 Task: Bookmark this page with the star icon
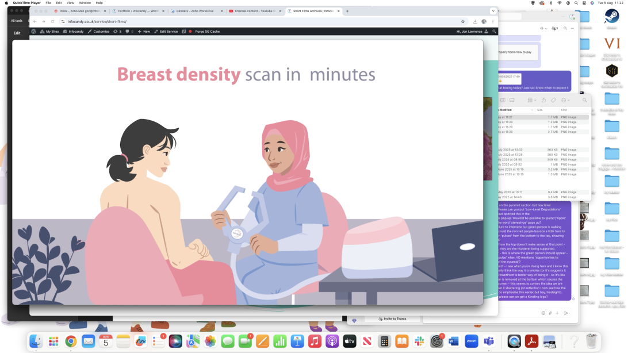(463, 21)
